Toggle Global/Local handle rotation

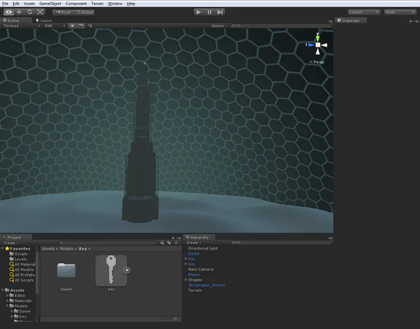point(85,12)
